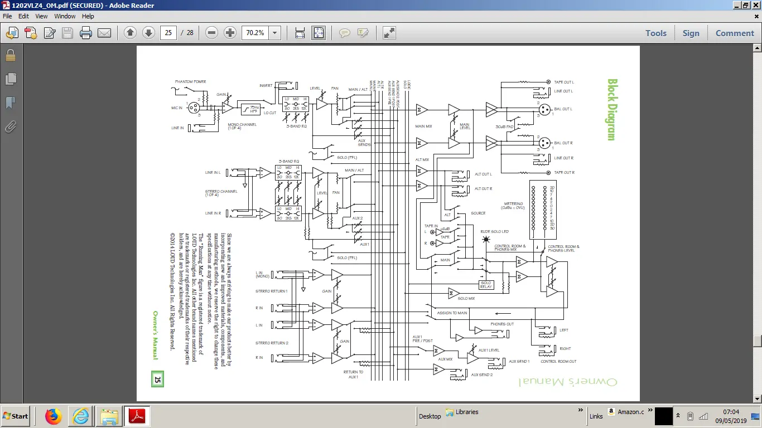Open the zoom percentage dropdown

[274, 33]
